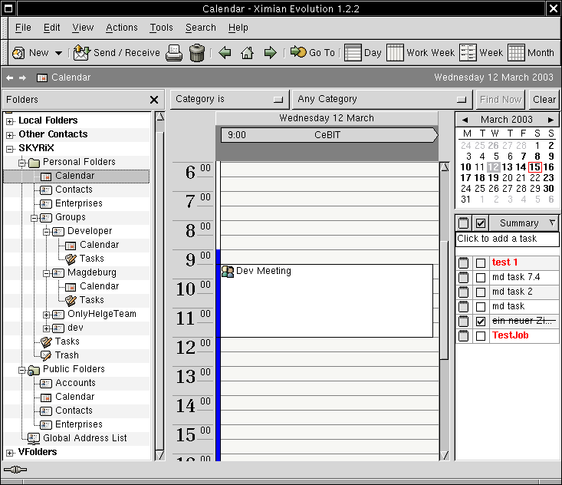
Task: Click the Today home icon
Action: [x=248, y=53]
